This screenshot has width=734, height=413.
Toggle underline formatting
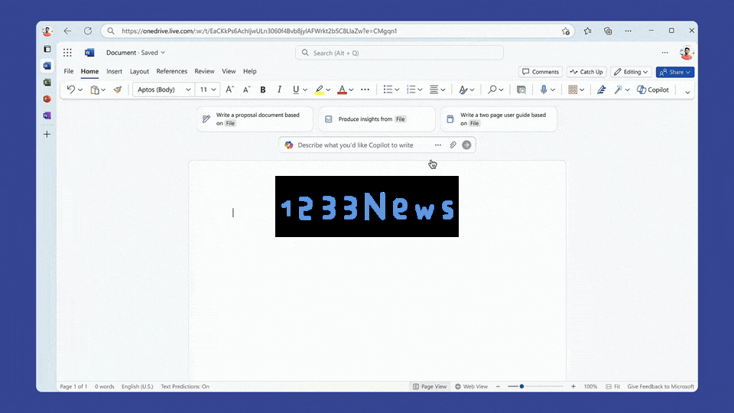pos(295,89)
